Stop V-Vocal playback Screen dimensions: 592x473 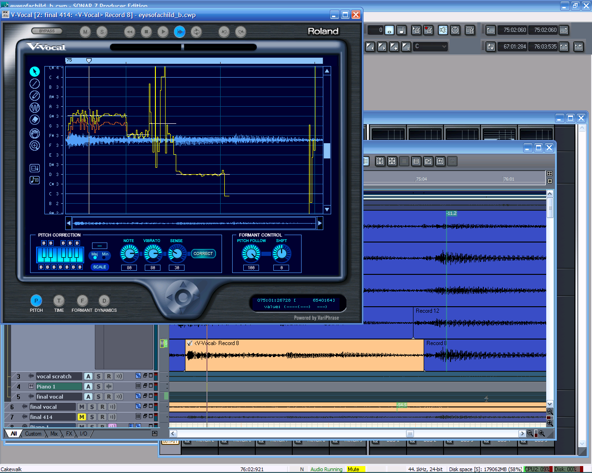pos(146,32)
